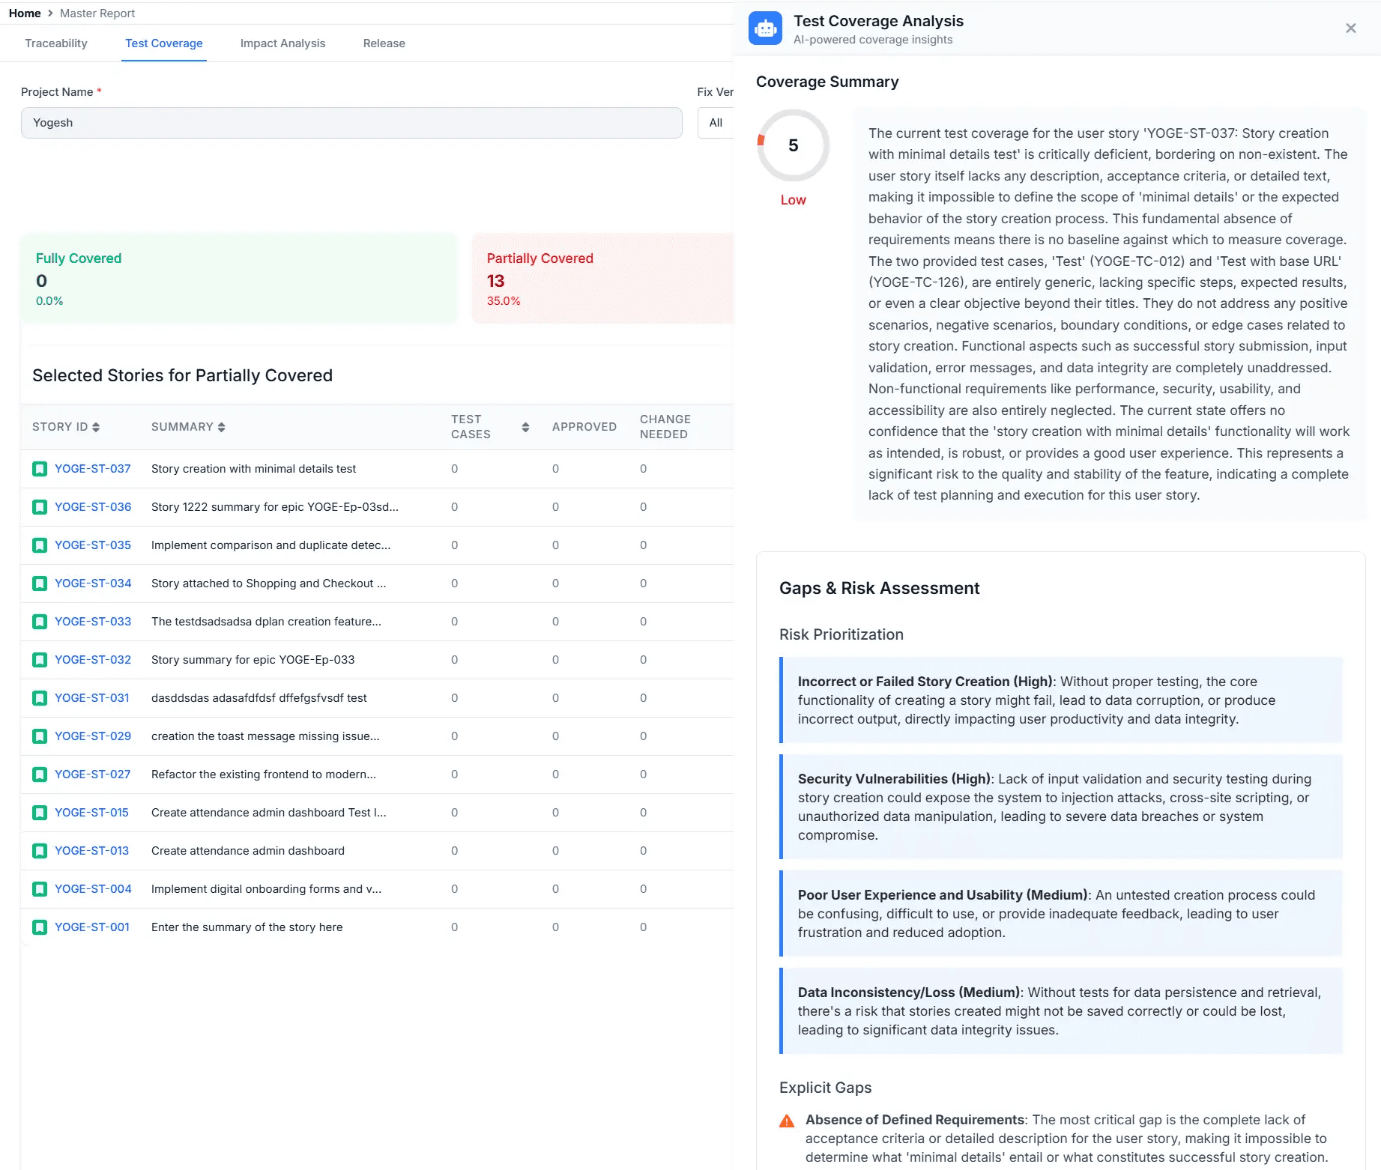The height and width of the screenshot is (1170, 1381).
Task: Close the Test Coverage Analysis panel
Action: click(1350, 28)
